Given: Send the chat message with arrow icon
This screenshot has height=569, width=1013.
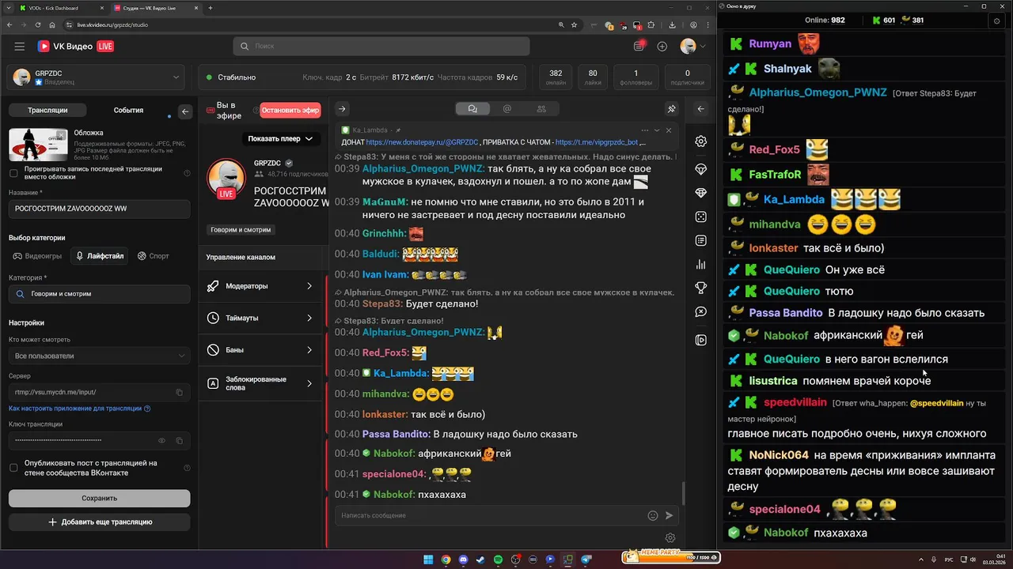Looking at the screenshot, I should (x=670, y=515).
